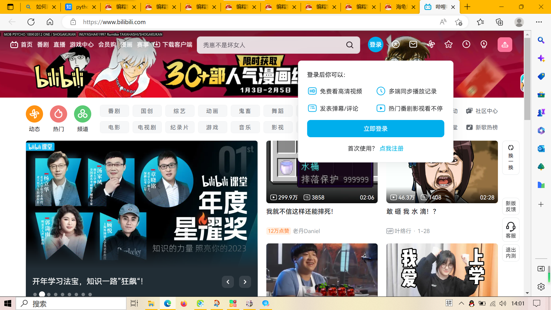Click the read aloud icon in address bar

point(443,22)
